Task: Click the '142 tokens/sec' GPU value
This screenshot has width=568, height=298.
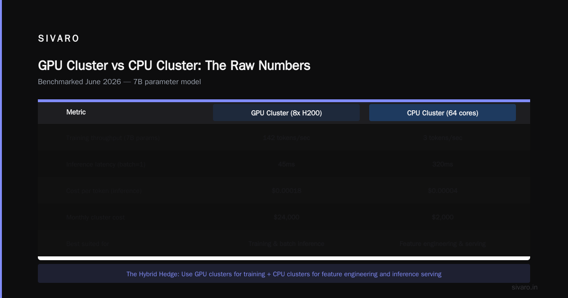Action: (286, 138)
